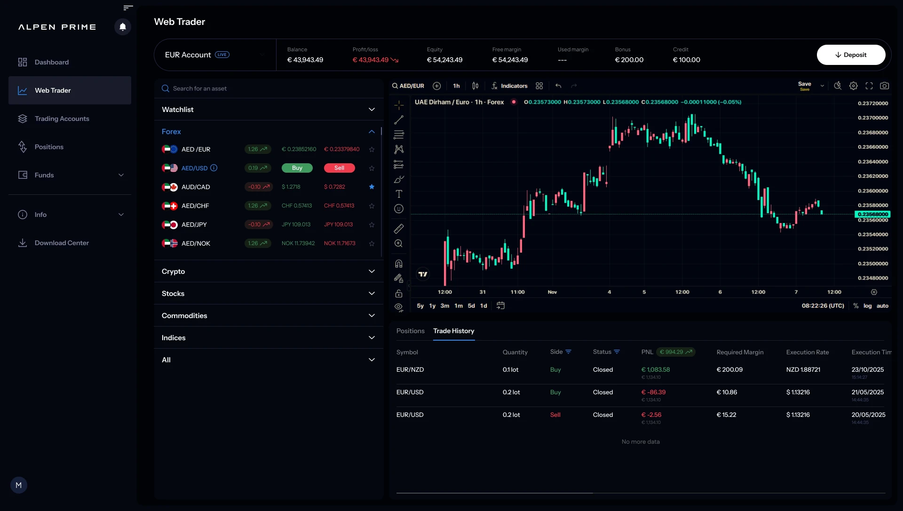Open chart settings gear
The image size is (903, 511).
point(854,86)
